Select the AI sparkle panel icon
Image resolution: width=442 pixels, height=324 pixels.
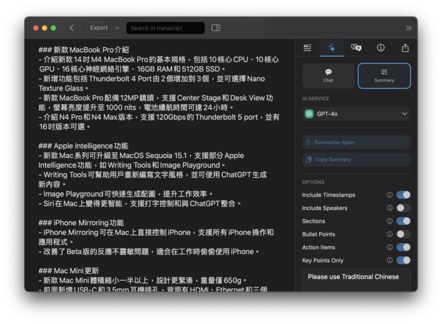click(x=332, y=48)
